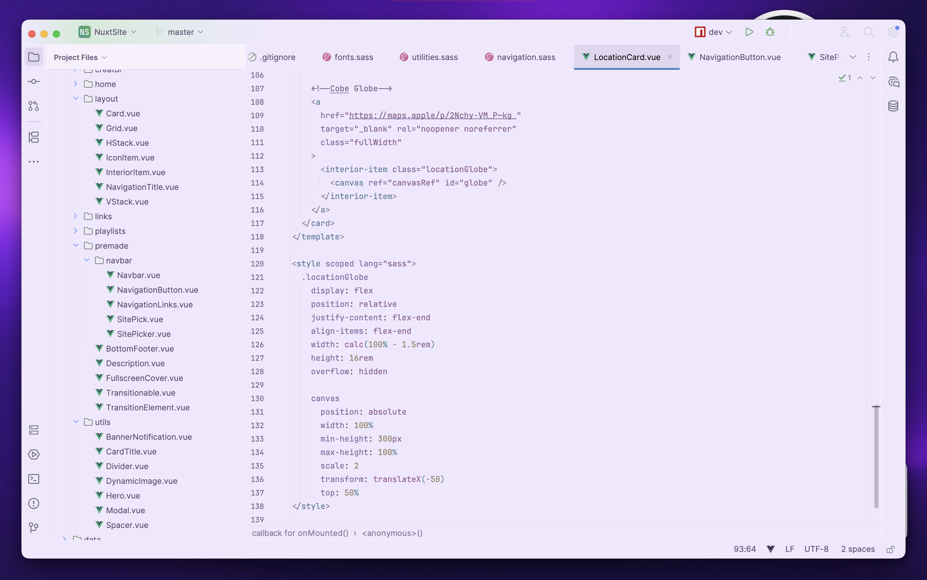Close the LocationCard.vue tab
This screenshot has width=927, height=580.
coord(670,57)
